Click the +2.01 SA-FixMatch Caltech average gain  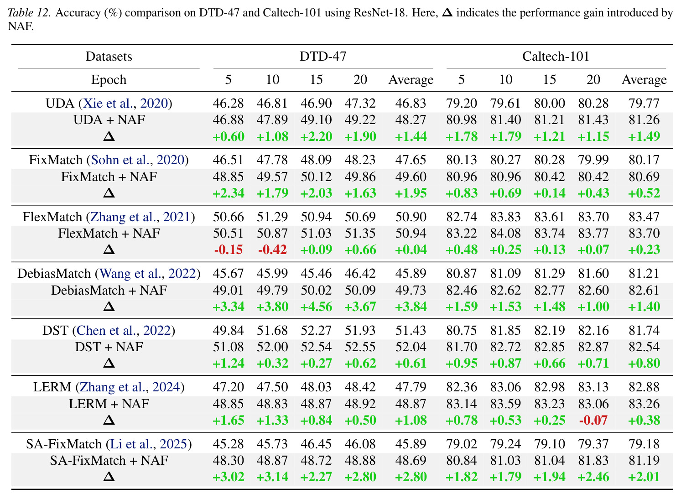(x=644, y=477)
